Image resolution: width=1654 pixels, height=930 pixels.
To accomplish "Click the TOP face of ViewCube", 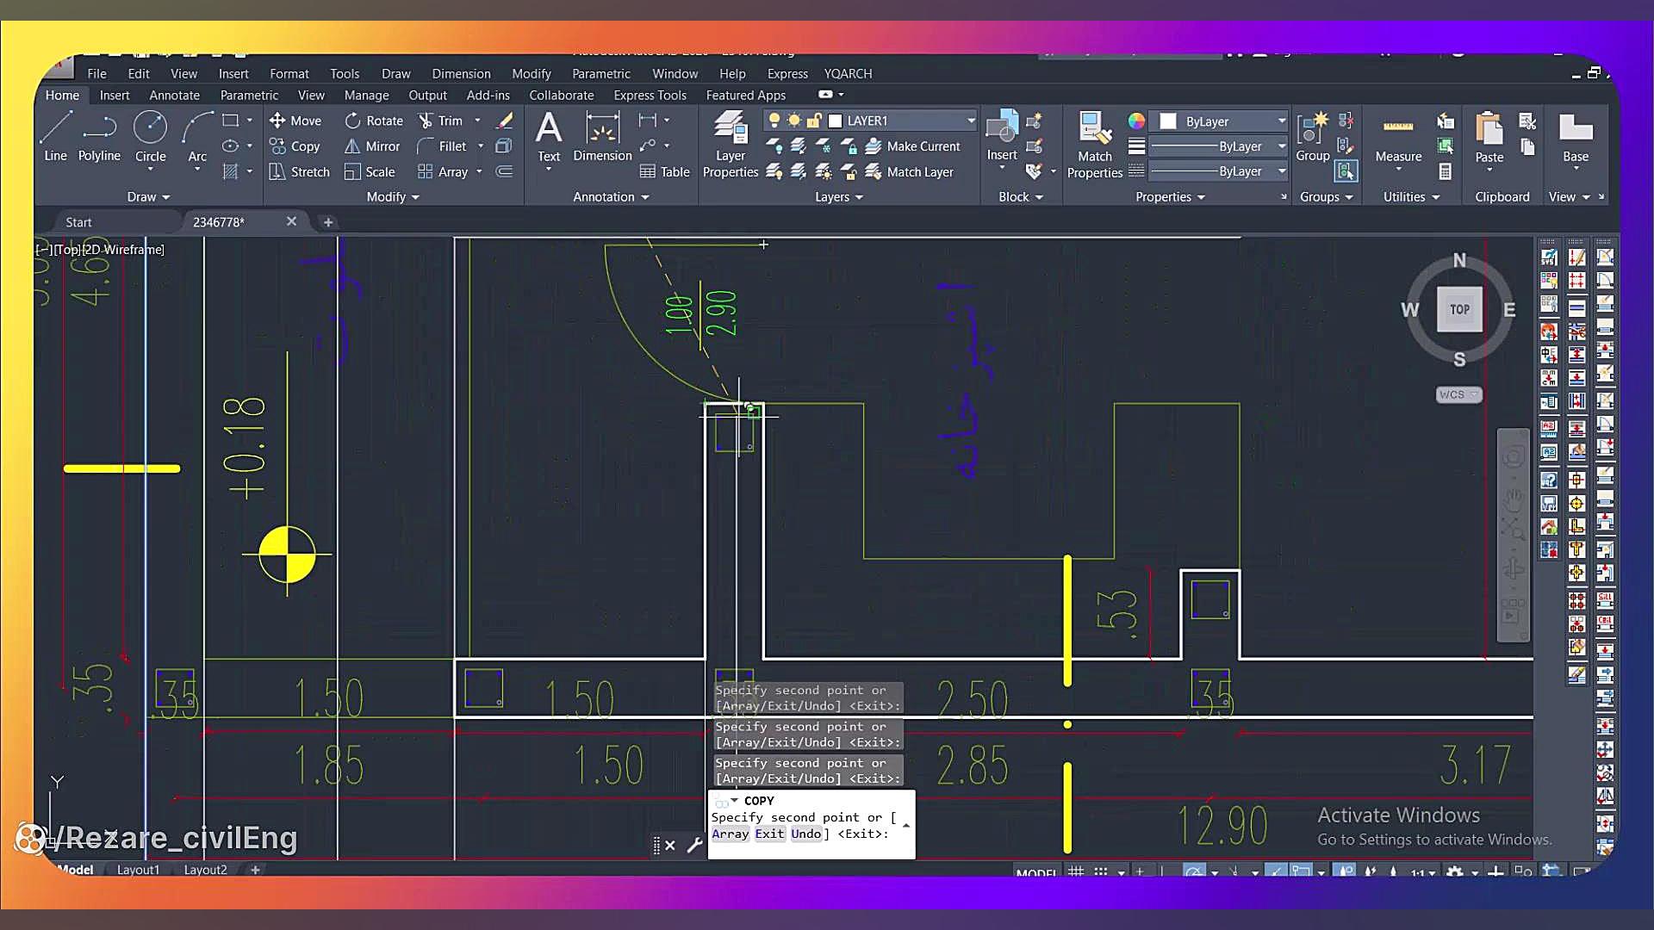I will (x=1459, y=310).
